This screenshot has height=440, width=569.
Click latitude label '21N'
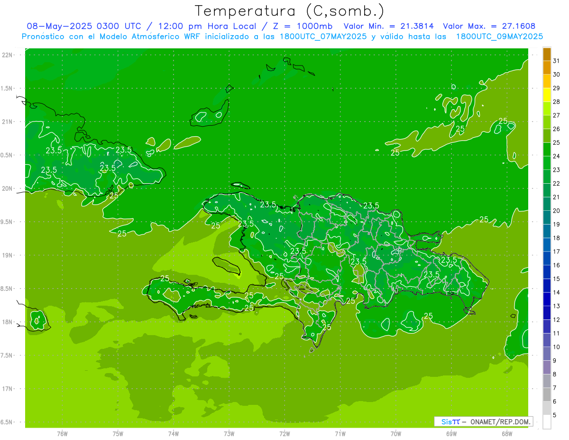tap(8, 122)
